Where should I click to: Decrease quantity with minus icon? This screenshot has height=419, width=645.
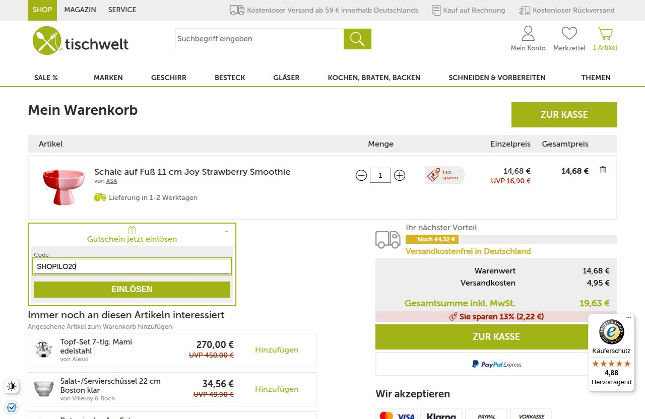[361, 175]
